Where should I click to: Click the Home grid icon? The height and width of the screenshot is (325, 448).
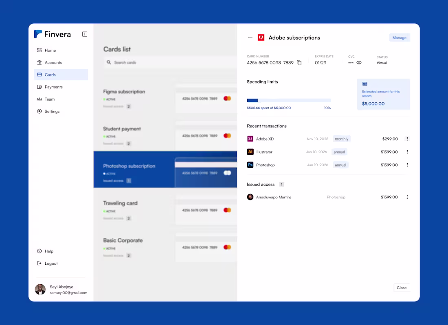(x=40, y=50)
